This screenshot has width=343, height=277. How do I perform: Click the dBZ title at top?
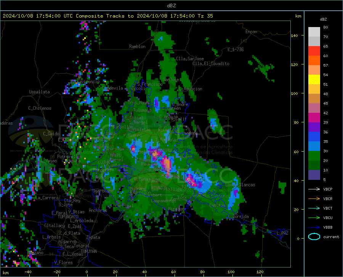click(171, 6)
